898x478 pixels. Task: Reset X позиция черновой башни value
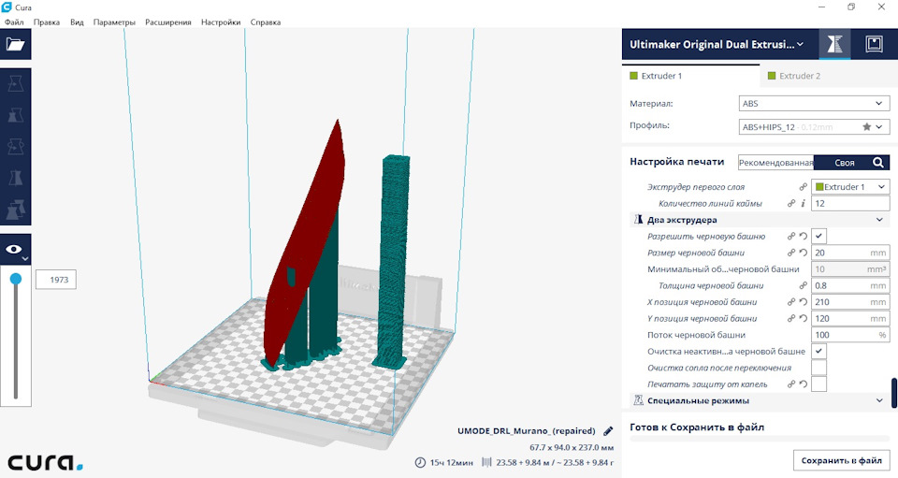[804, 302]
